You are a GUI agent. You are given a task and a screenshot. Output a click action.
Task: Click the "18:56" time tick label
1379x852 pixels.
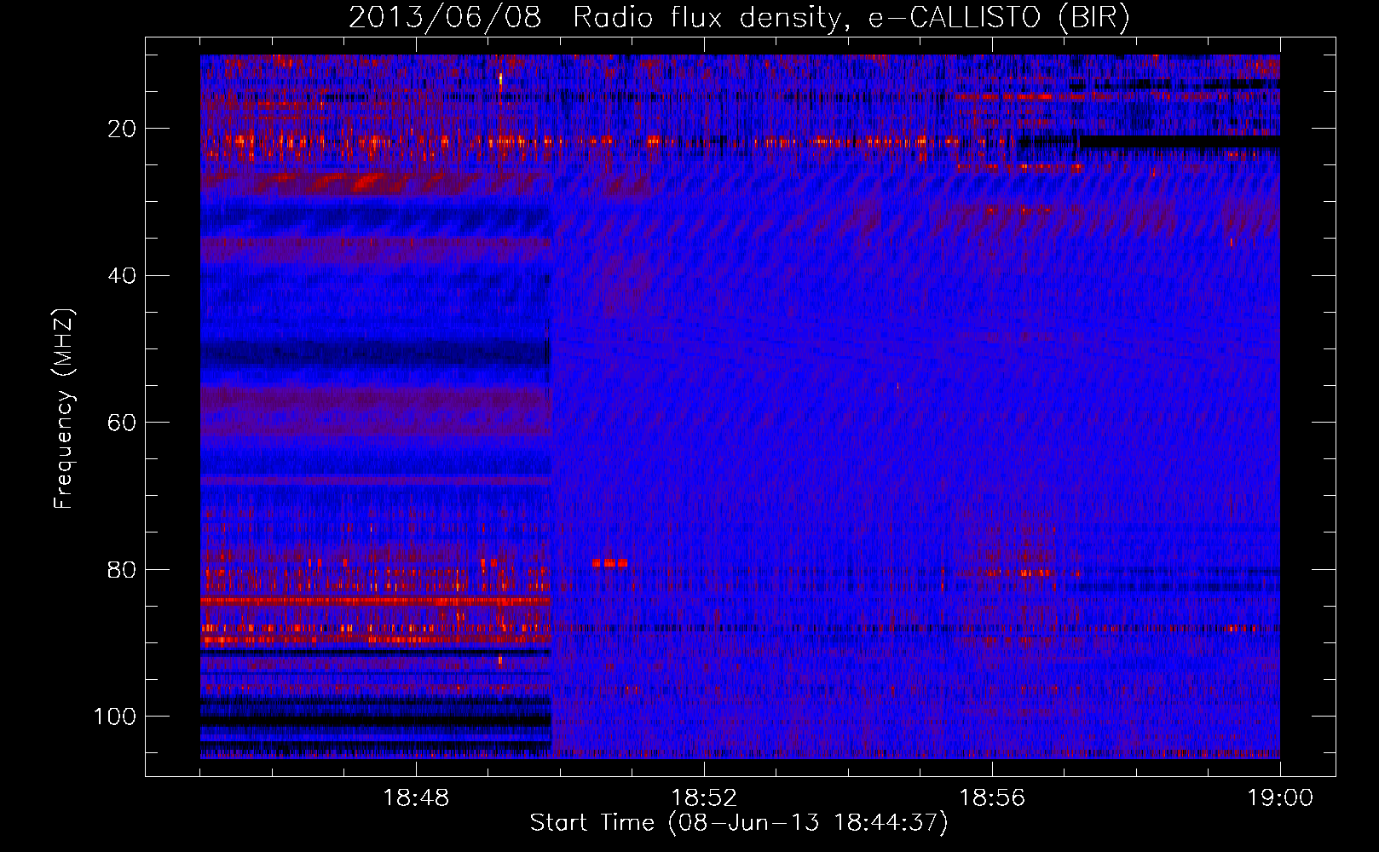coord(992,798)
